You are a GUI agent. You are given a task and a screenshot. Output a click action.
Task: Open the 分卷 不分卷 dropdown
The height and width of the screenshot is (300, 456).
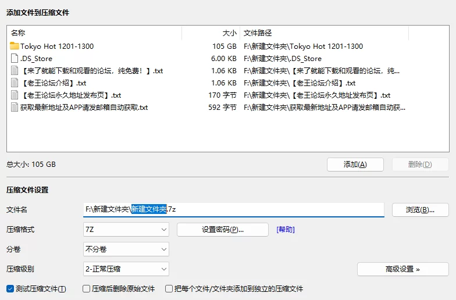126,249
